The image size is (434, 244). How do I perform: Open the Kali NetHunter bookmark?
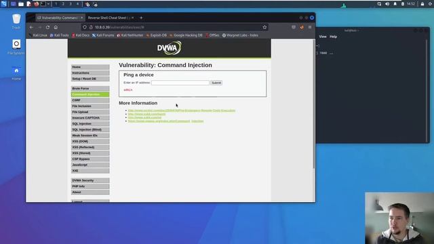pos(130,35)
